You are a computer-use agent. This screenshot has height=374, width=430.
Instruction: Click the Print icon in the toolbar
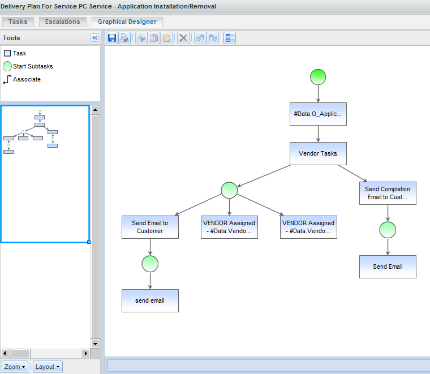(x=124, y=38)
